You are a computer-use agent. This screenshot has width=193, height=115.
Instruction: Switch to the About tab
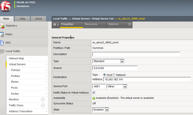click(x=38, y=19)
